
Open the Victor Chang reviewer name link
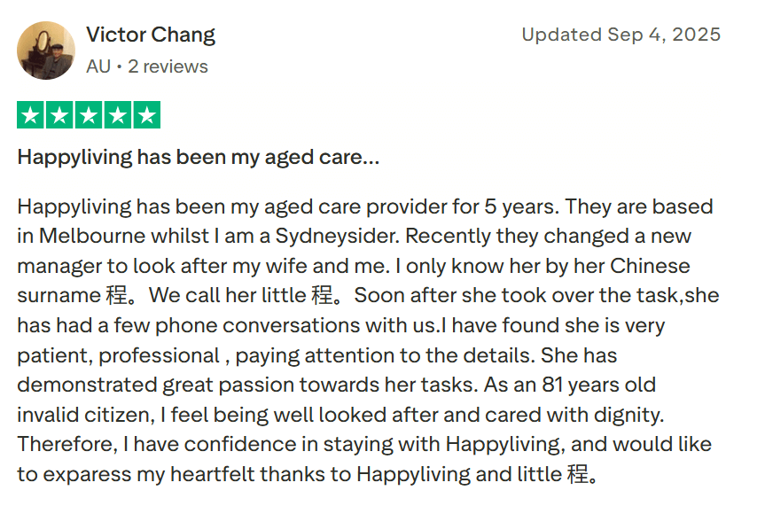point(151,35)
